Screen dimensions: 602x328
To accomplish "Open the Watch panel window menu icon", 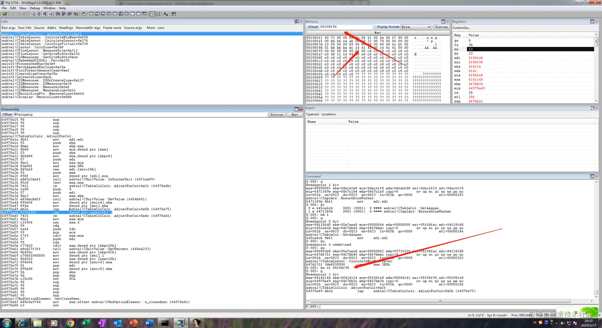I will 592,108.
